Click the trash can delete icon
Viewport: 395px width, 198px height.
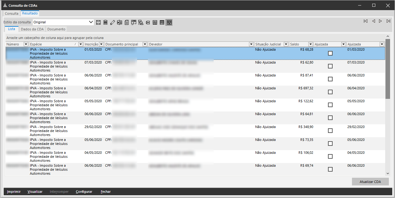105,22
